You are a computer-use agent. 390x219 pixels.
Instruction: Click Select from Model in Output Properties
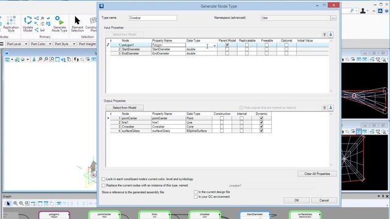coord(124,108)
